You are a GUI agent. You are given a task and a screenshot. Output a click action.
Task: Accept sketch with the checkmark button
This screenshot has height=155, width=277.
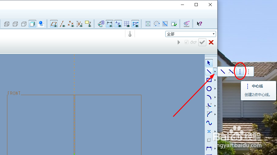pyautogui.click(x=202, y=42)
